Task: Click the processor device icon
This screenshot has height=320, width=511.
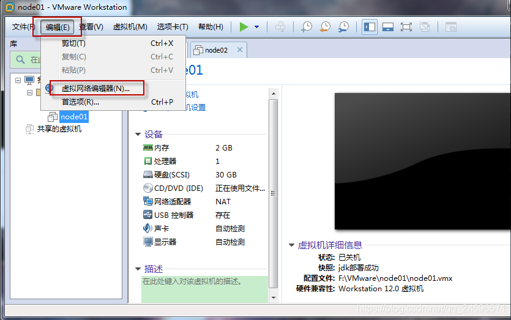Action: point(148,161)
